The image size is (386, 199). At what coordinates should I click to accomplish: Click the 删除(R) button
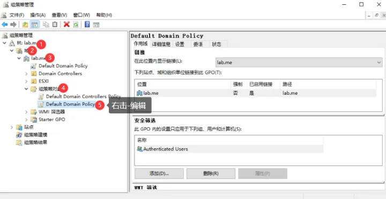pyautogui.click(x=211, y=173)
